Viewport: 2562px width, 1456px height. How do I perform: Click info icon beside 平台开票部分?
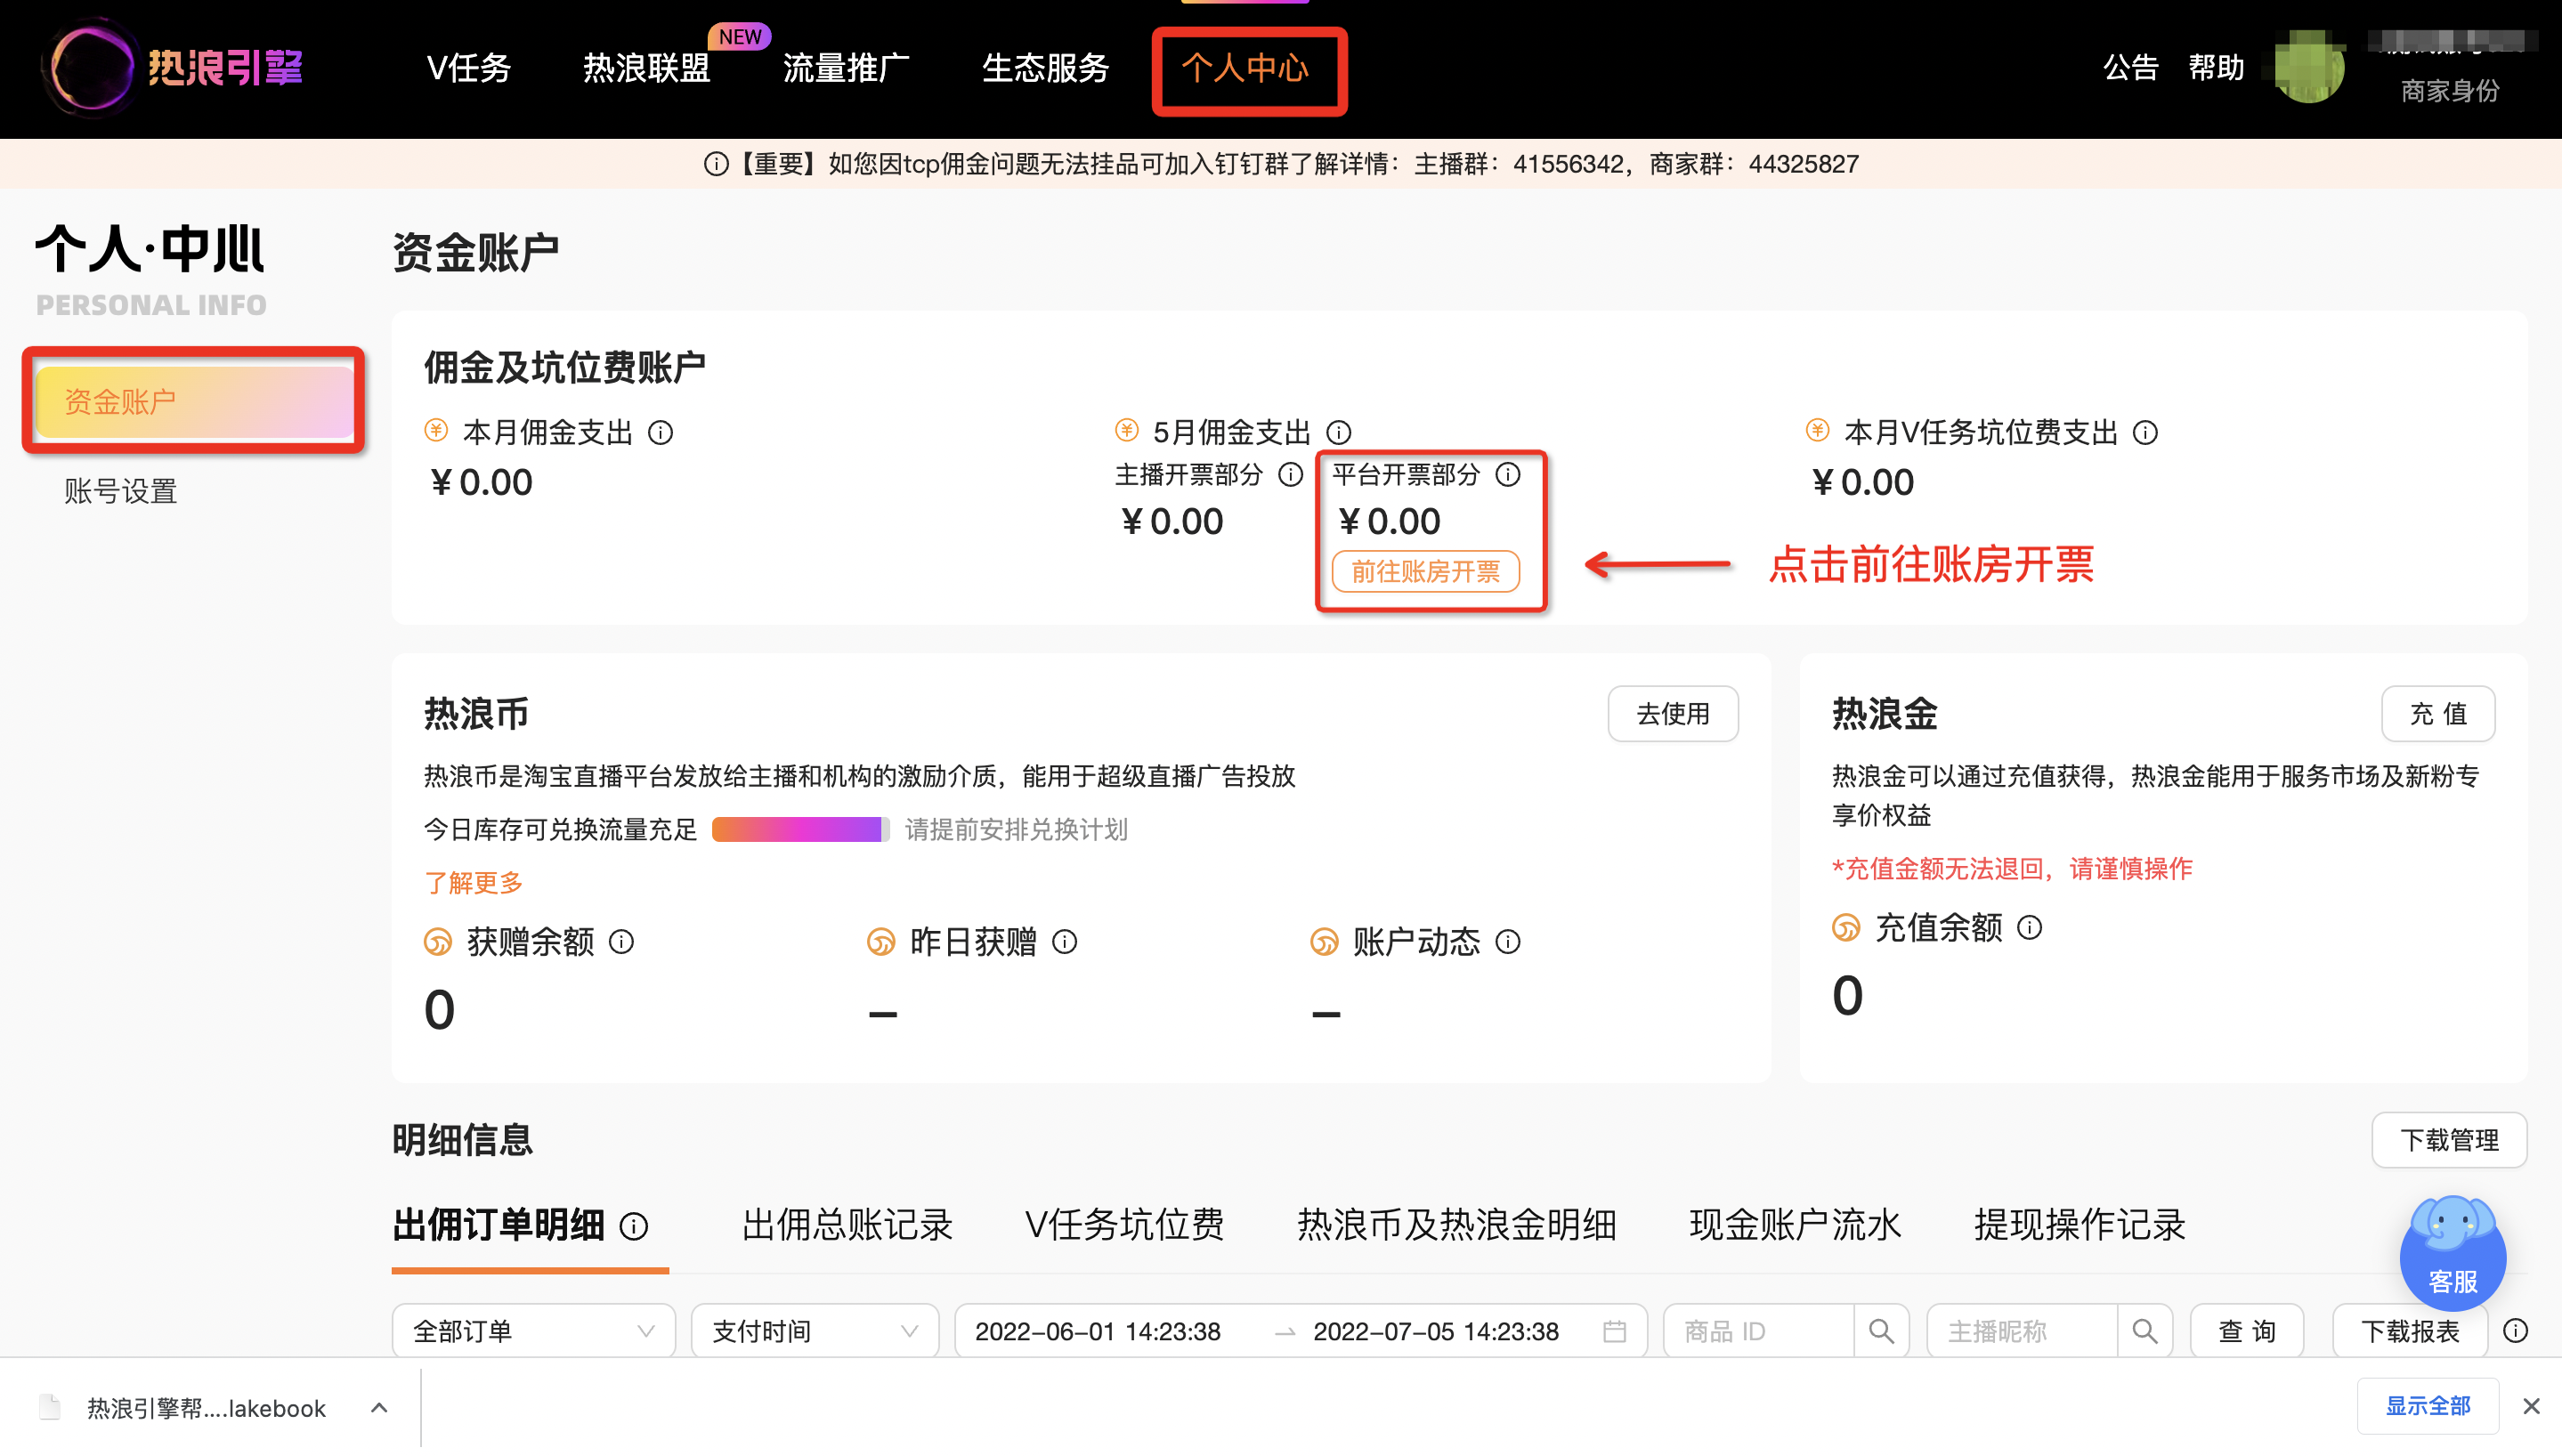coord(1507,475)
